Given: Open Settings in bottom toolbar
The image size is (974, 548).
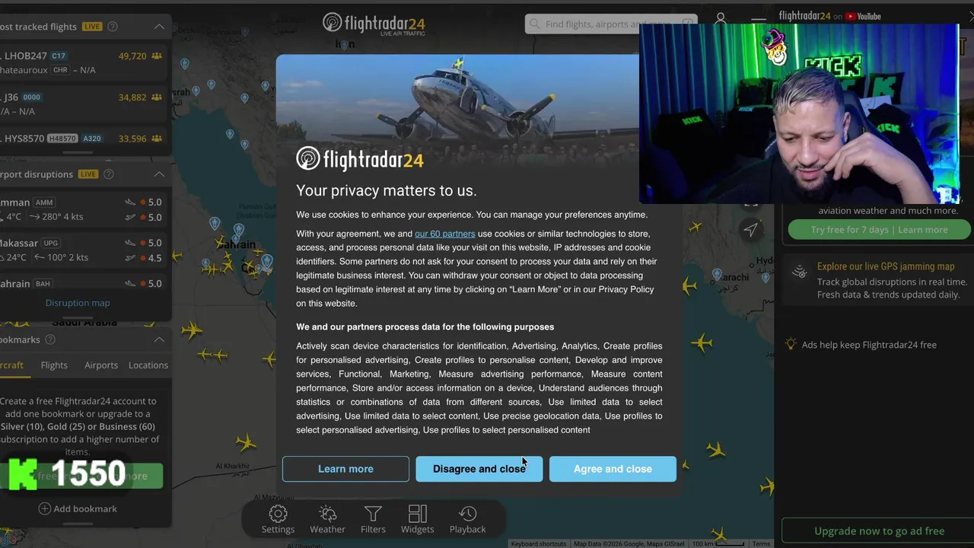Looking at the screenshot, I should [x=278, y=520].
